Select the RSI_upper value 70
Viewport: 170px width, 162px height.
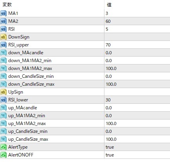click(x=108, y=45)
